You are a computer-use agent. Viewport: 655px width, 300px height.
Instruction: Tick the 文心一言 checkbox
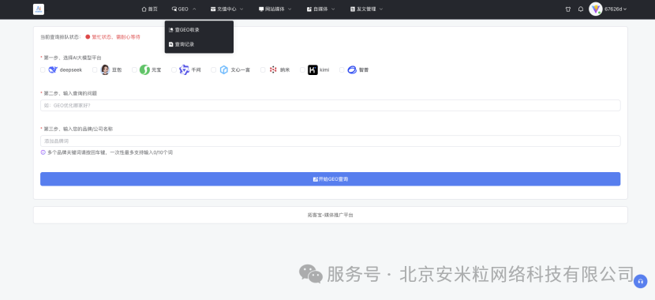pyautogui.click(x=213, y=69)
